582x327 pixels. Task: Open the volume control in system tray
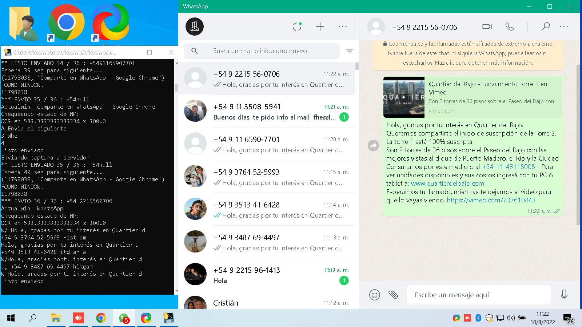(511, 318)
